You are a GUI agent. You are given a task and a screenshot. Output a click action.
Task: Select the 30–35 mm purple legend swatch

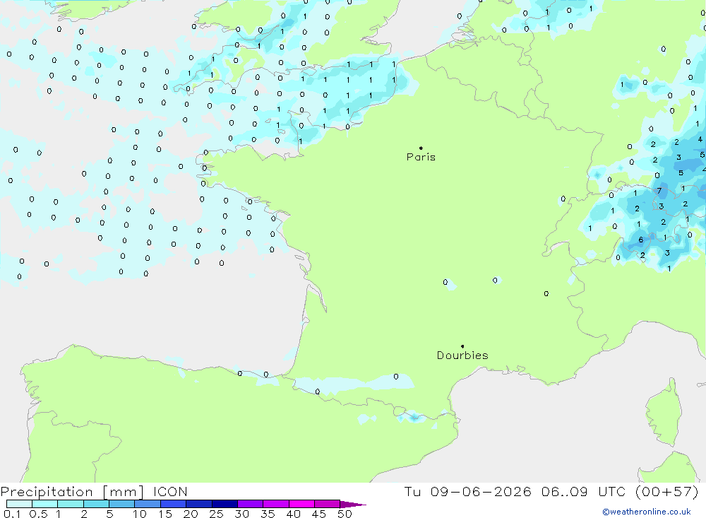tap(251, 504)
